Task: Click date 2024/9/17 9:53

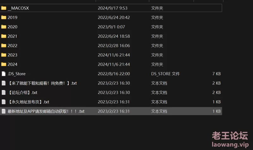Action: 113,8
